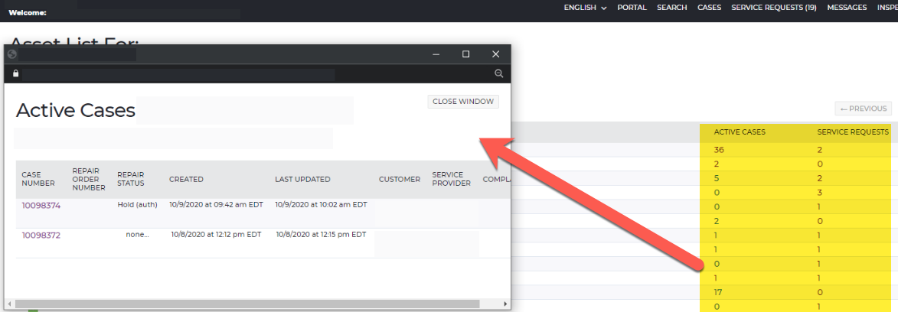
Task: Open case number 10098374 link
Action: [41, 206]
